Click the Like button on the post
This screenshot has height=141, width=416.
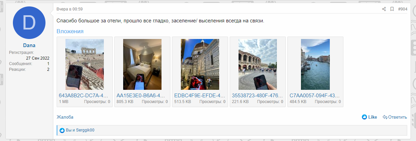[x=370, y=117]
